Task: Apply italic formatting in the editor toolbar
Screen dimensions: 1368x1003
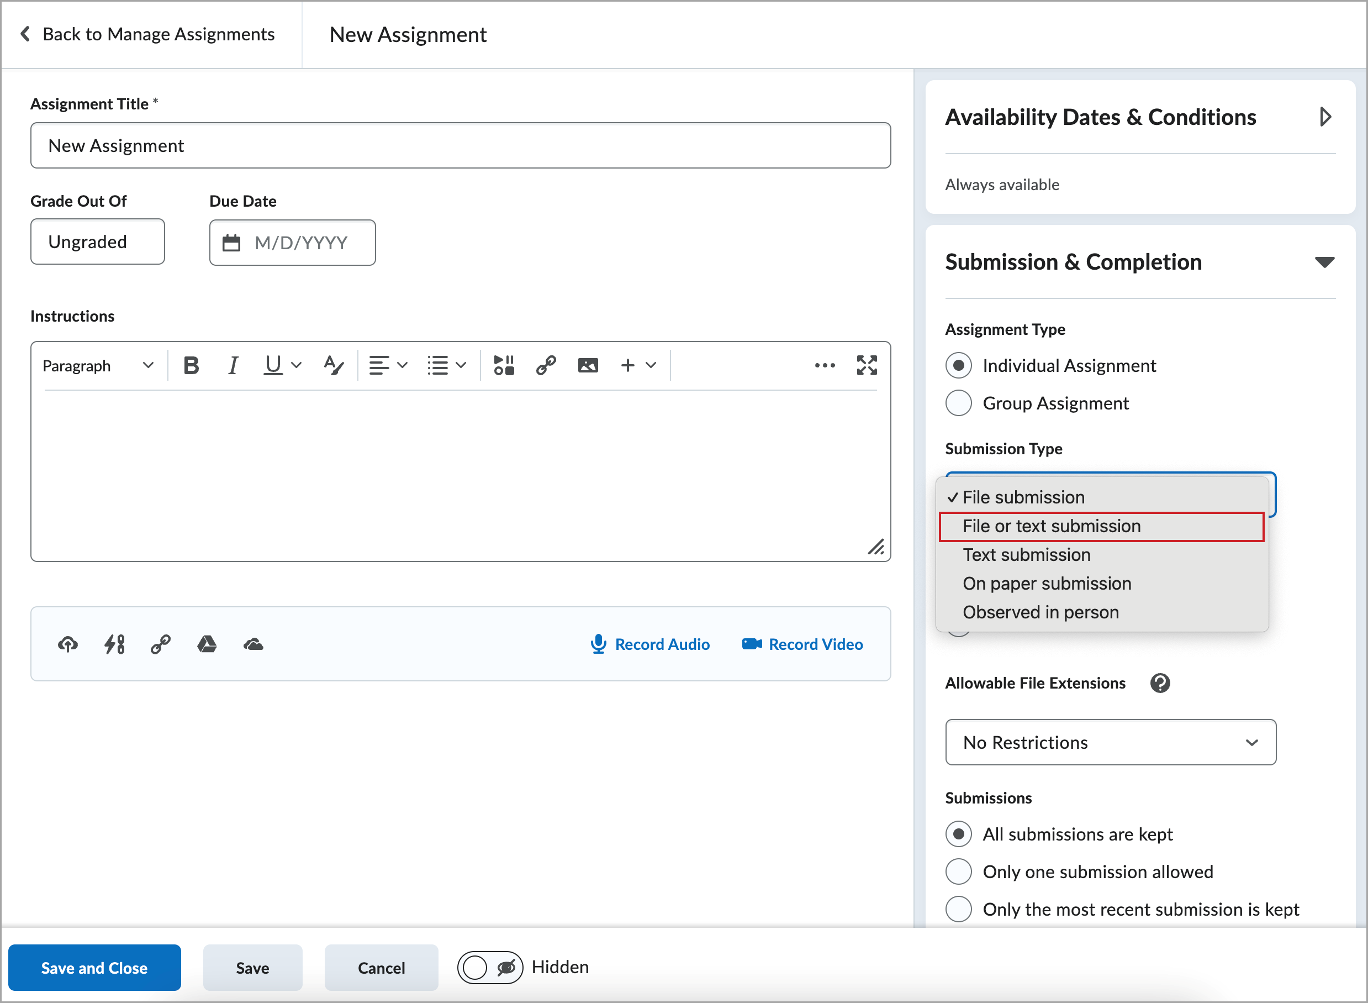Action: (233, 365)
